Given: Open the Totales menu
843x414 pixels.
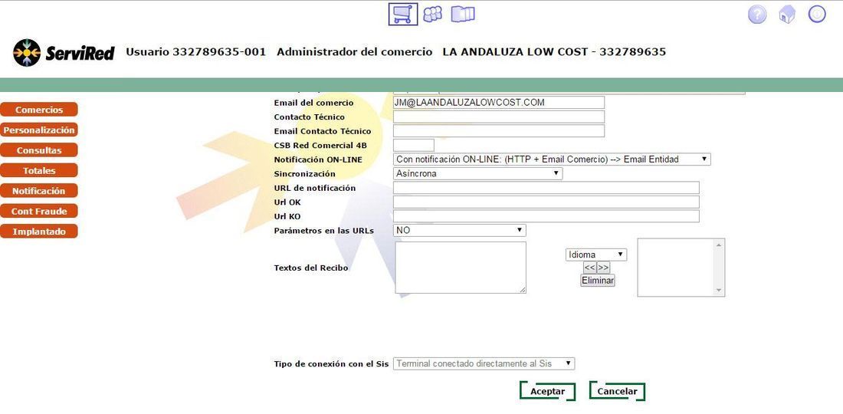Looking at the screenshot, I should [x=39, y=170].
